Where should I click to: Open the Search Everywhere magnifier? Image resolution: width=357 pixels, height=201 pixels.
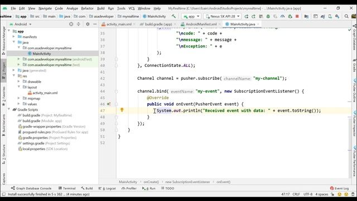click(x=346, y=16)
